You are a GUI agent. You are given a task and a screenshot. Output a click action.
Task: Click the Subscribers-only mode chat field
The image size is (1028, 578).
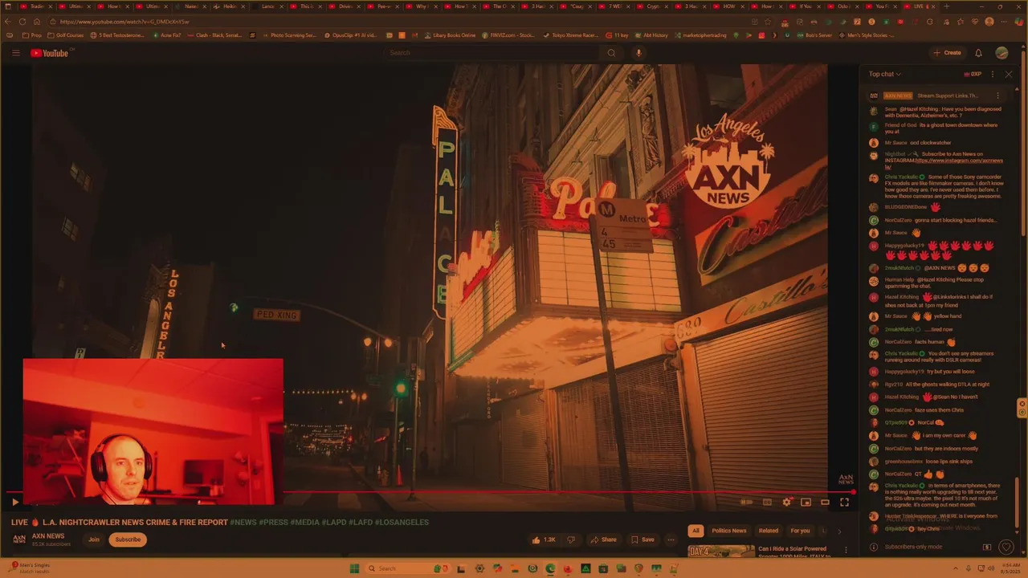coord(928,547)
